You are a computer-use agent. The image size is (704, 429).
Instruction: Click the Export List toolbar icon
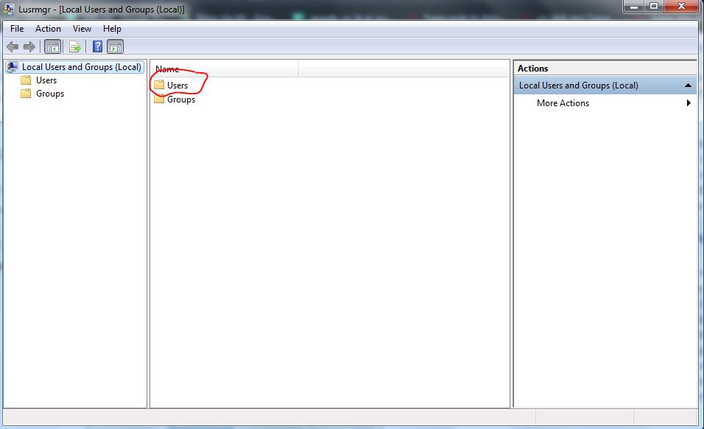point(74,46)
